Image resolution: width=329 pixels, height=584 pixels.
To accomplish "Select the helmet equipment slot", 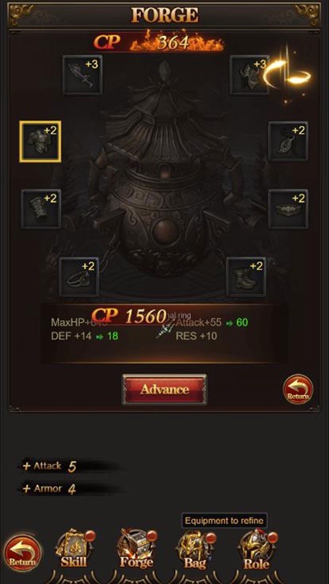I will (x=250, y=75).
